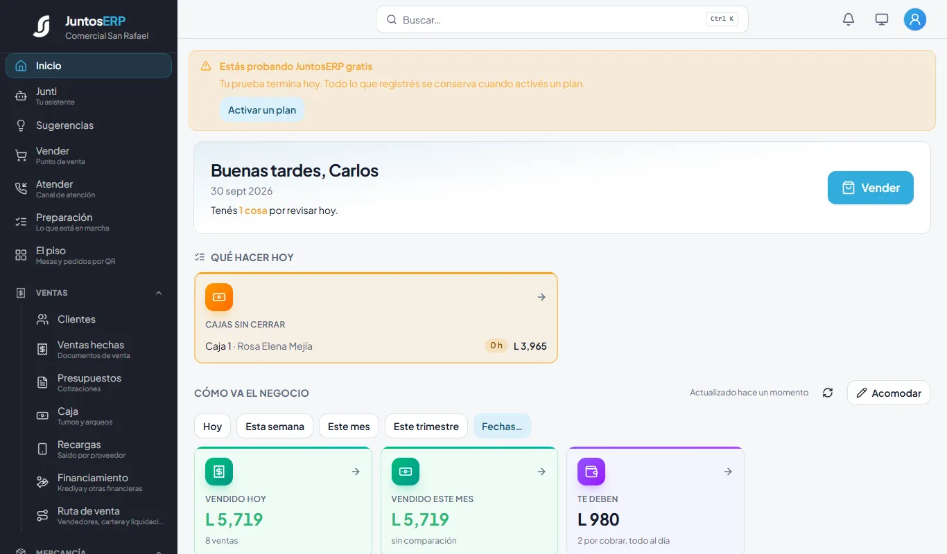Click the Atender phone icon
Viewport: 947px width, 554px height.
[x=21, y=188]
